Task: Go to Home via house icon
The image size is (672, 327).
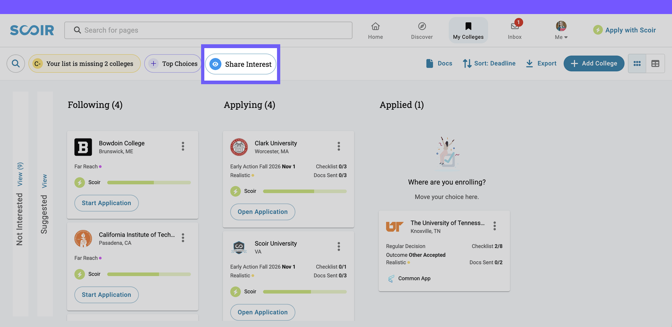Action: point(375,27)
